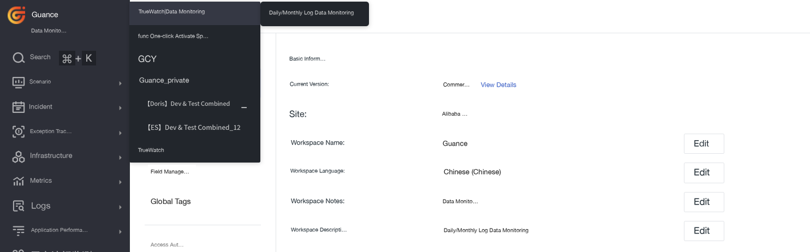Open the Infrastructure icon

pyautogui.click(x=19, y=157)
